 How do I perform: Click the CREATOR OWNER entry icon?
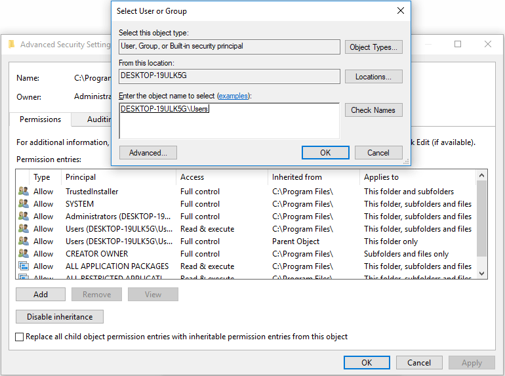click(24, 254)
